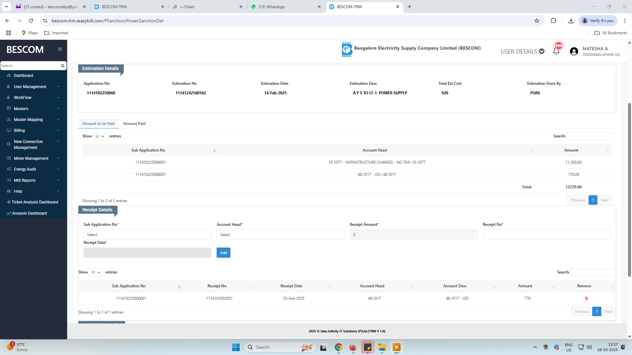Expand Energy Audit sidebar menu
Image resolution: width=632 pixels, height=355 pixels.
33,169
